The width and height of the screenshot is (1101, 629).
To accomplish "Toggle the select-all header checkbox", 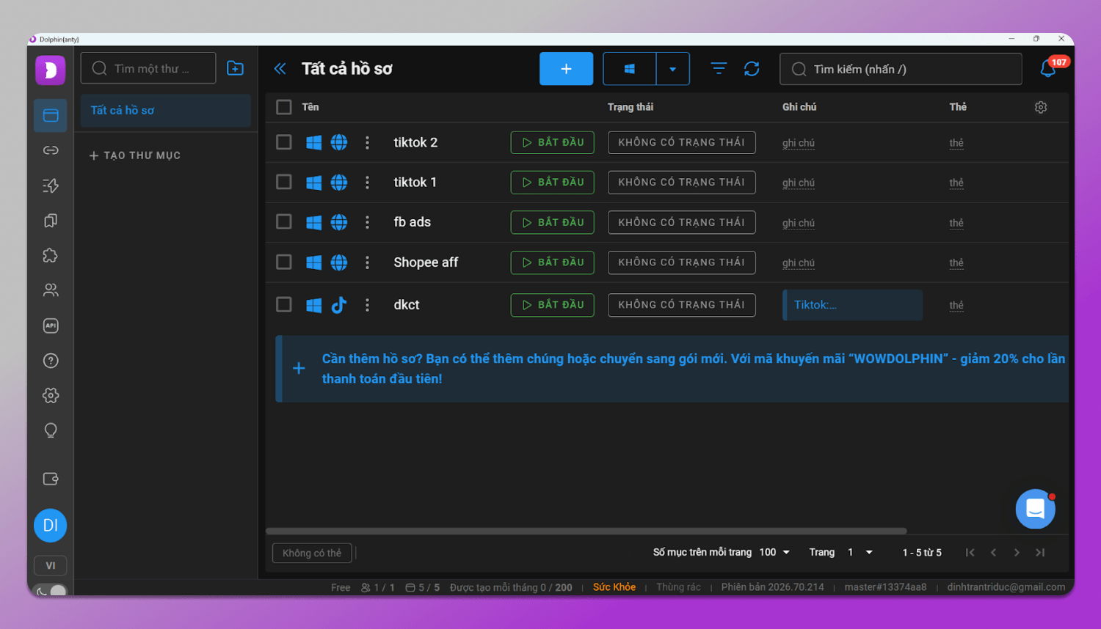I will [284, 107].
